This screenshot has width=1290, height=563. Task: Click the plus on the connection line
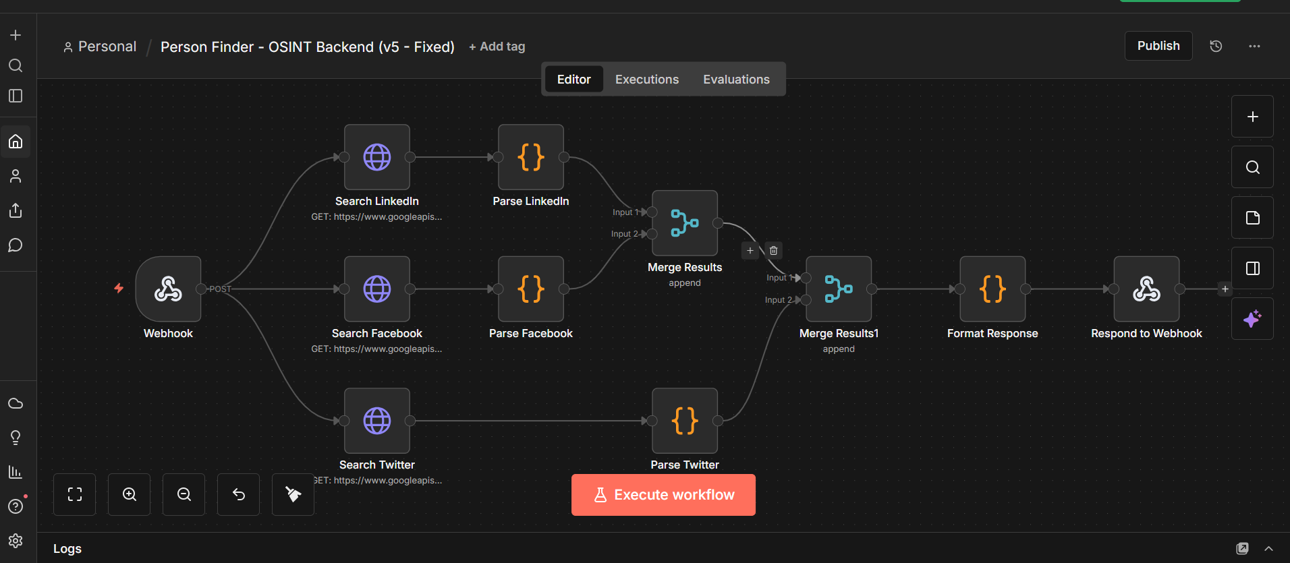coord(750,250)
